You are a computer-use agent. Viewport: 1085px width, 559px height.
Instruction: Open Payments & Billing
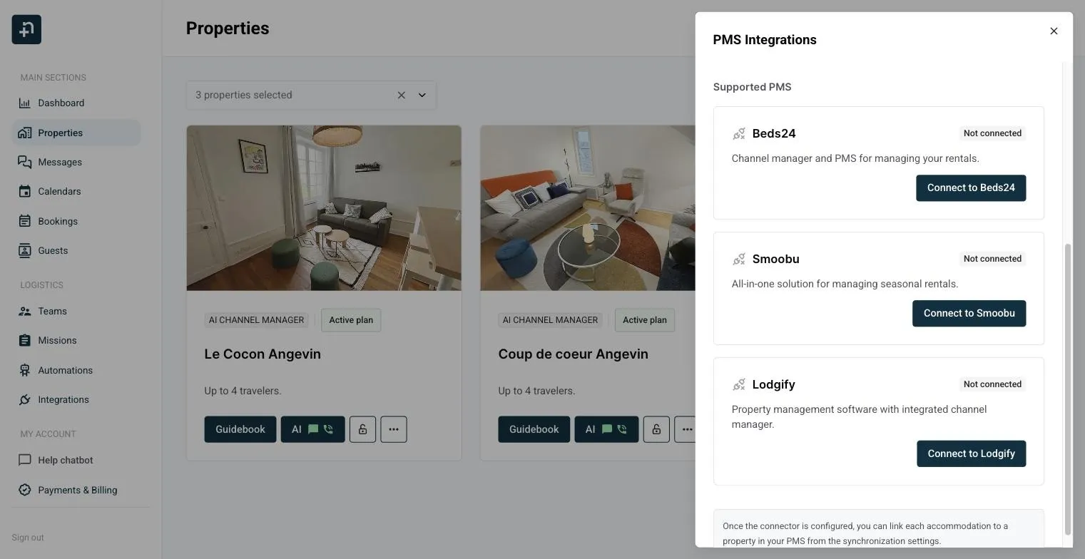(76, 490)
